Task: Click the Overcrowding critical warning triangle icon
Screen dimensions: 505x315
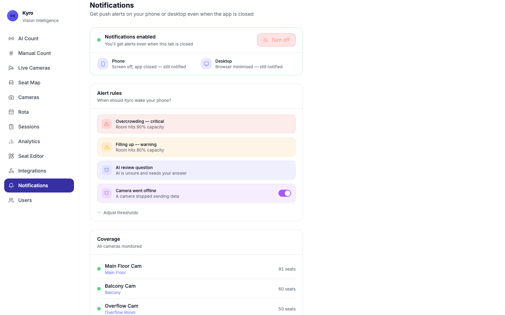Action: (107, 124)
